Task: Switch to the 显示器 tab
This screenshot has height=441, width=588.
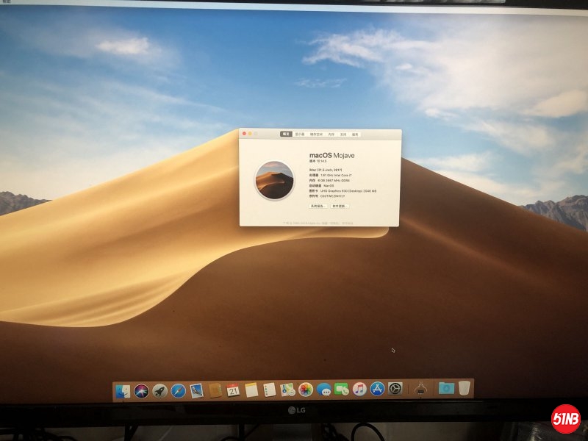Action: point(300,135)
